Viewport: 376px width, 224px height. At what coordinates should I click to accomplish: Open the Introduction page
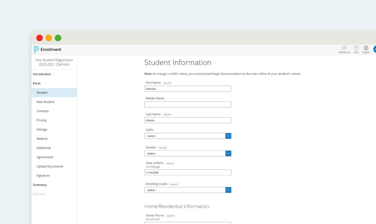coord(42,74)
